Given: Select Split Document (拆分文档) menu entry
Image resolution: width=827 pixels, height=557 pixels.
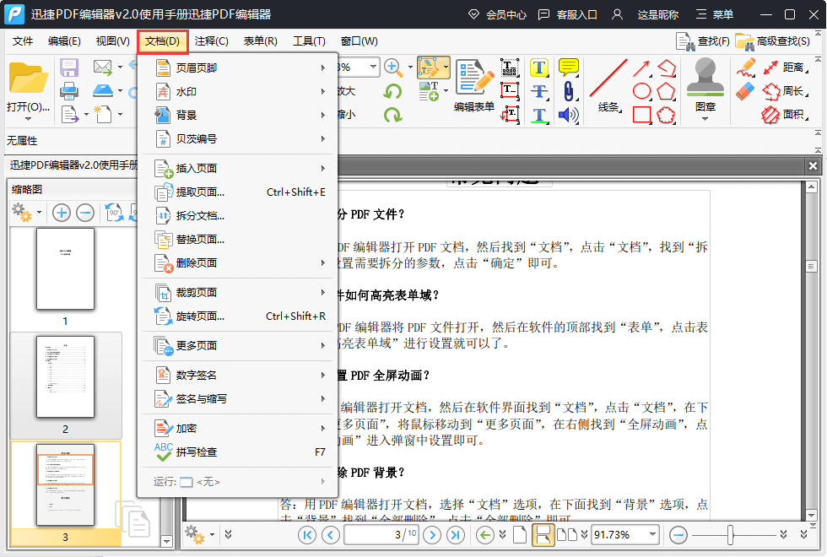Looking at the screenshot, I should [200, 215].
